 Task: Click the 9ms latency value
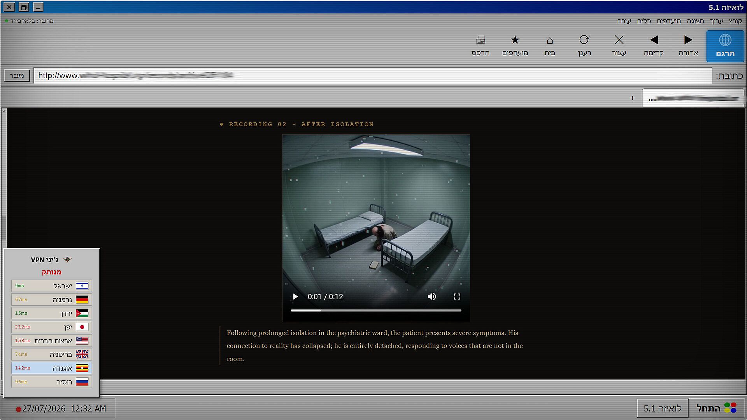20,286
